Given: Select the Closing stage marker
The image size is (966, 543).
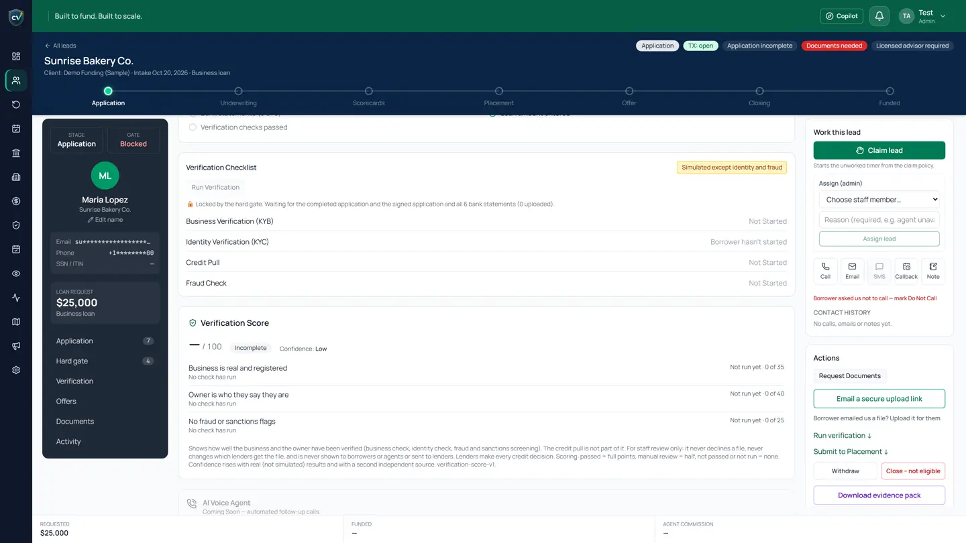Looking at the screenshot, I should coord(759,91).
